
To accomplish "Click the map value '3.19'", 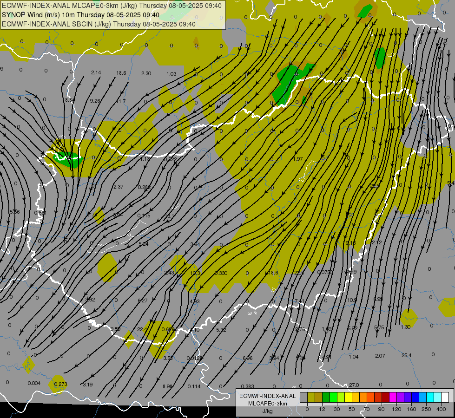I will click(88, 385).
